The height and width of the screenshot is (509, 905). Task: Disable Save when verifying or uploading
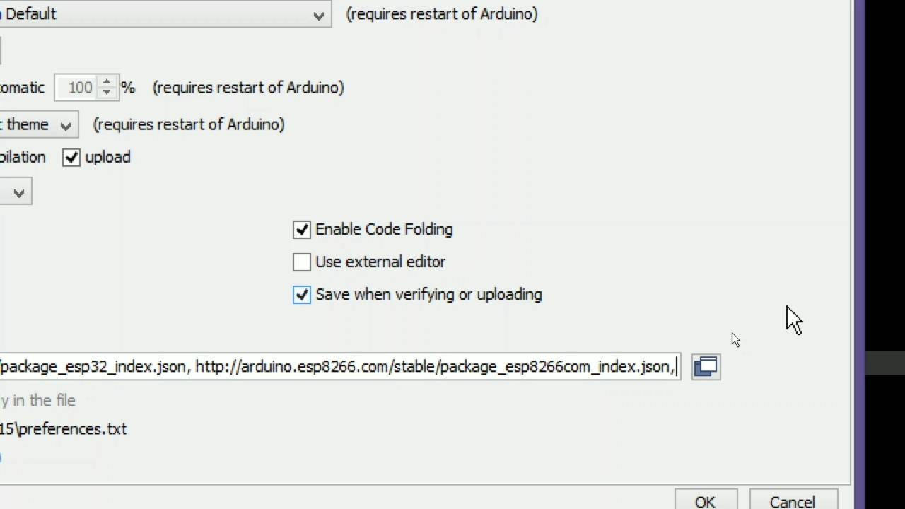coord(302,294)
